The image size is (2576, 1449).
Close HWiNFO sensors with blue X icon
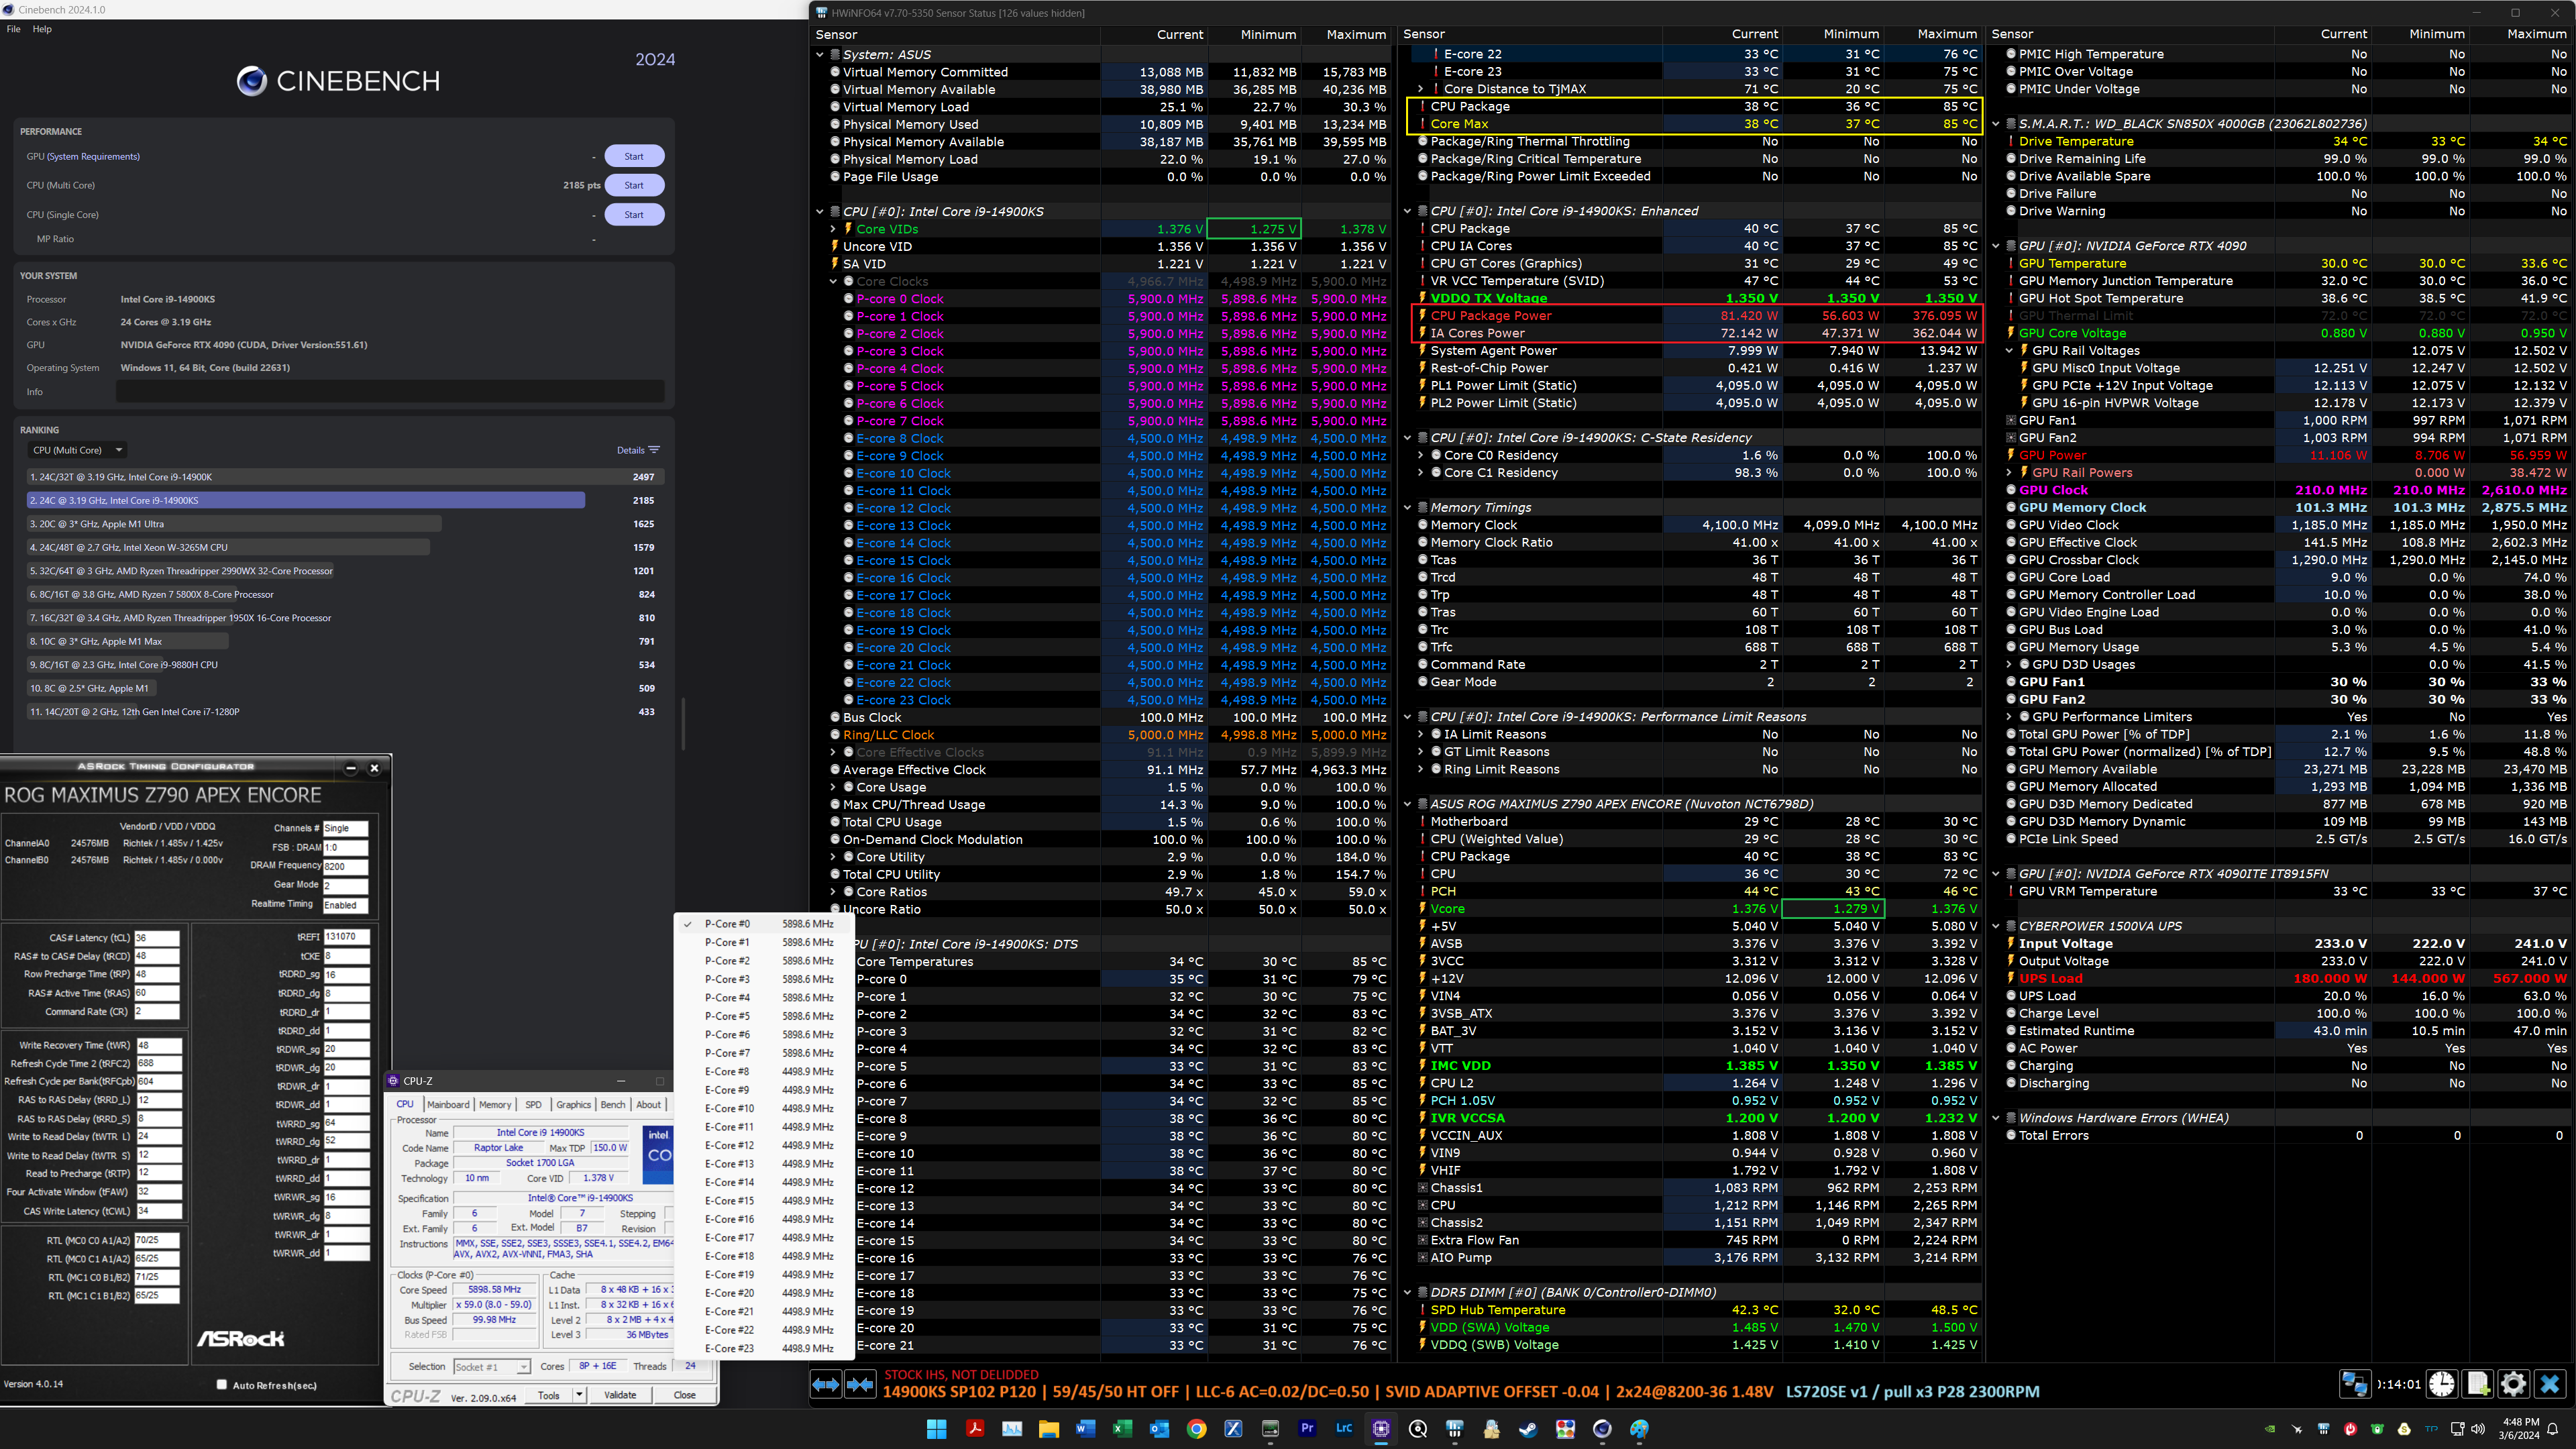point(2549,1384)
